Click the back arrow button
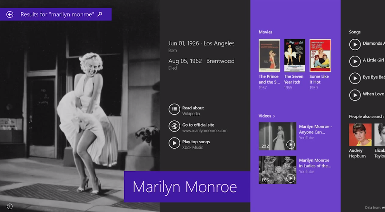 (10, 14)
